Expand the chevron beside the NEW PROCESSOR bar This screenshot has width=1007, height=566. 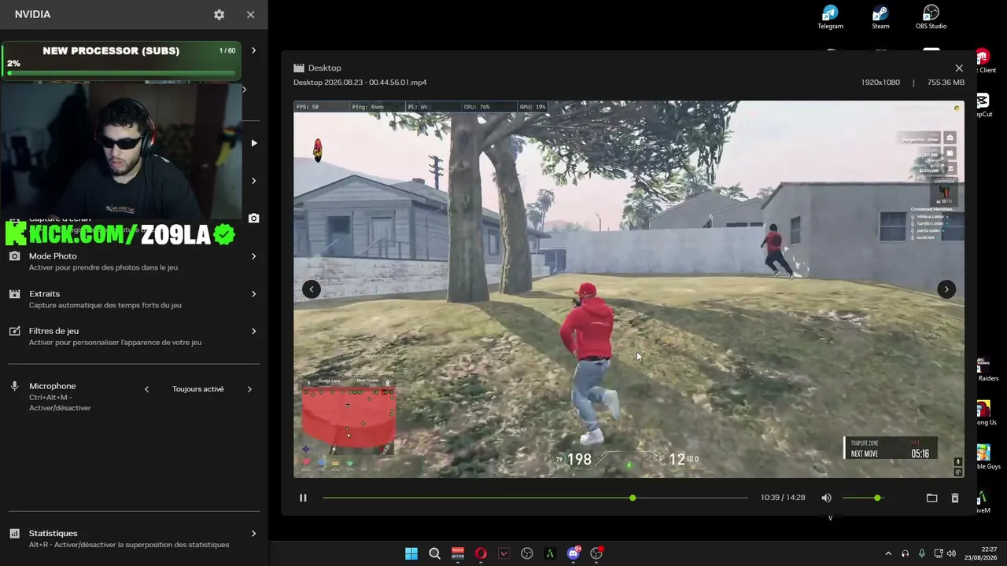(x=253, y=50)
